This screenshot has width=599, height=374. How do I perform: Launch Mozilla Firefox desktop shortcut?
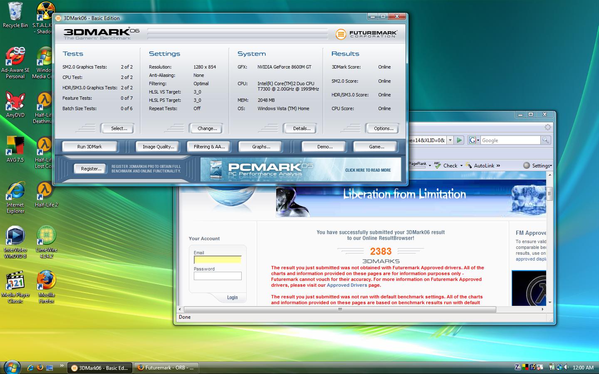(x=47, y=288)
